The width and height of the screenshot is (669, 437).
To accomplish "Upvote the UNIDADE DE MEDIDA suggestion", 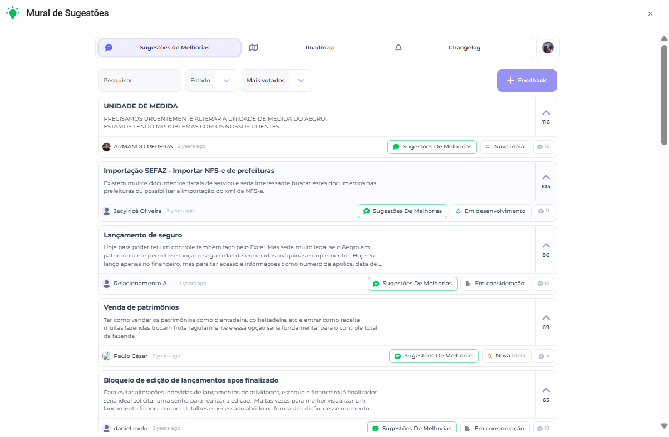I will [x=545, y=113].
